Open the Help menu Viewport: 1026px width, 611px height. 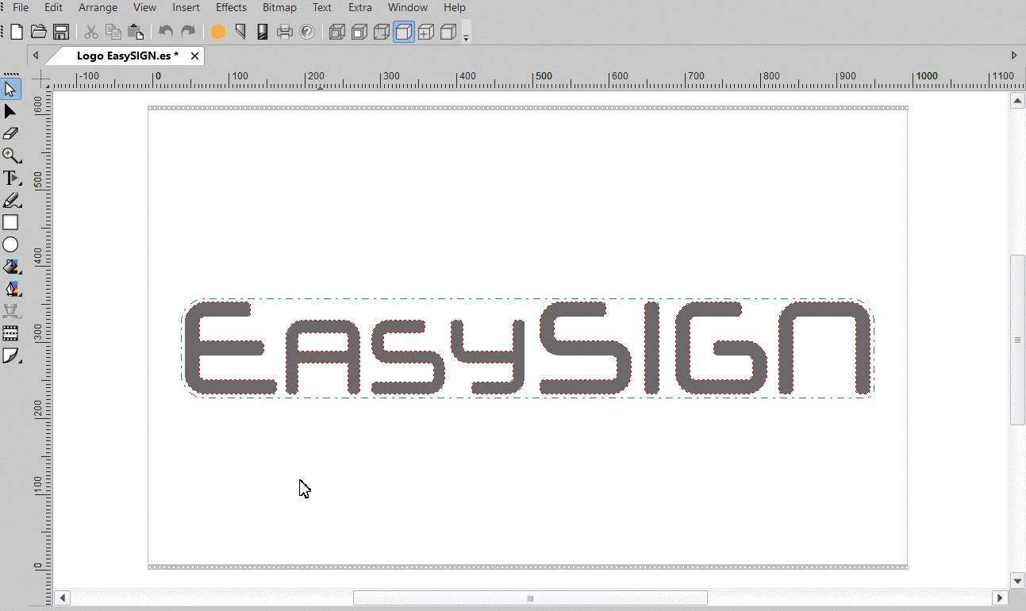tap(455, 7)
